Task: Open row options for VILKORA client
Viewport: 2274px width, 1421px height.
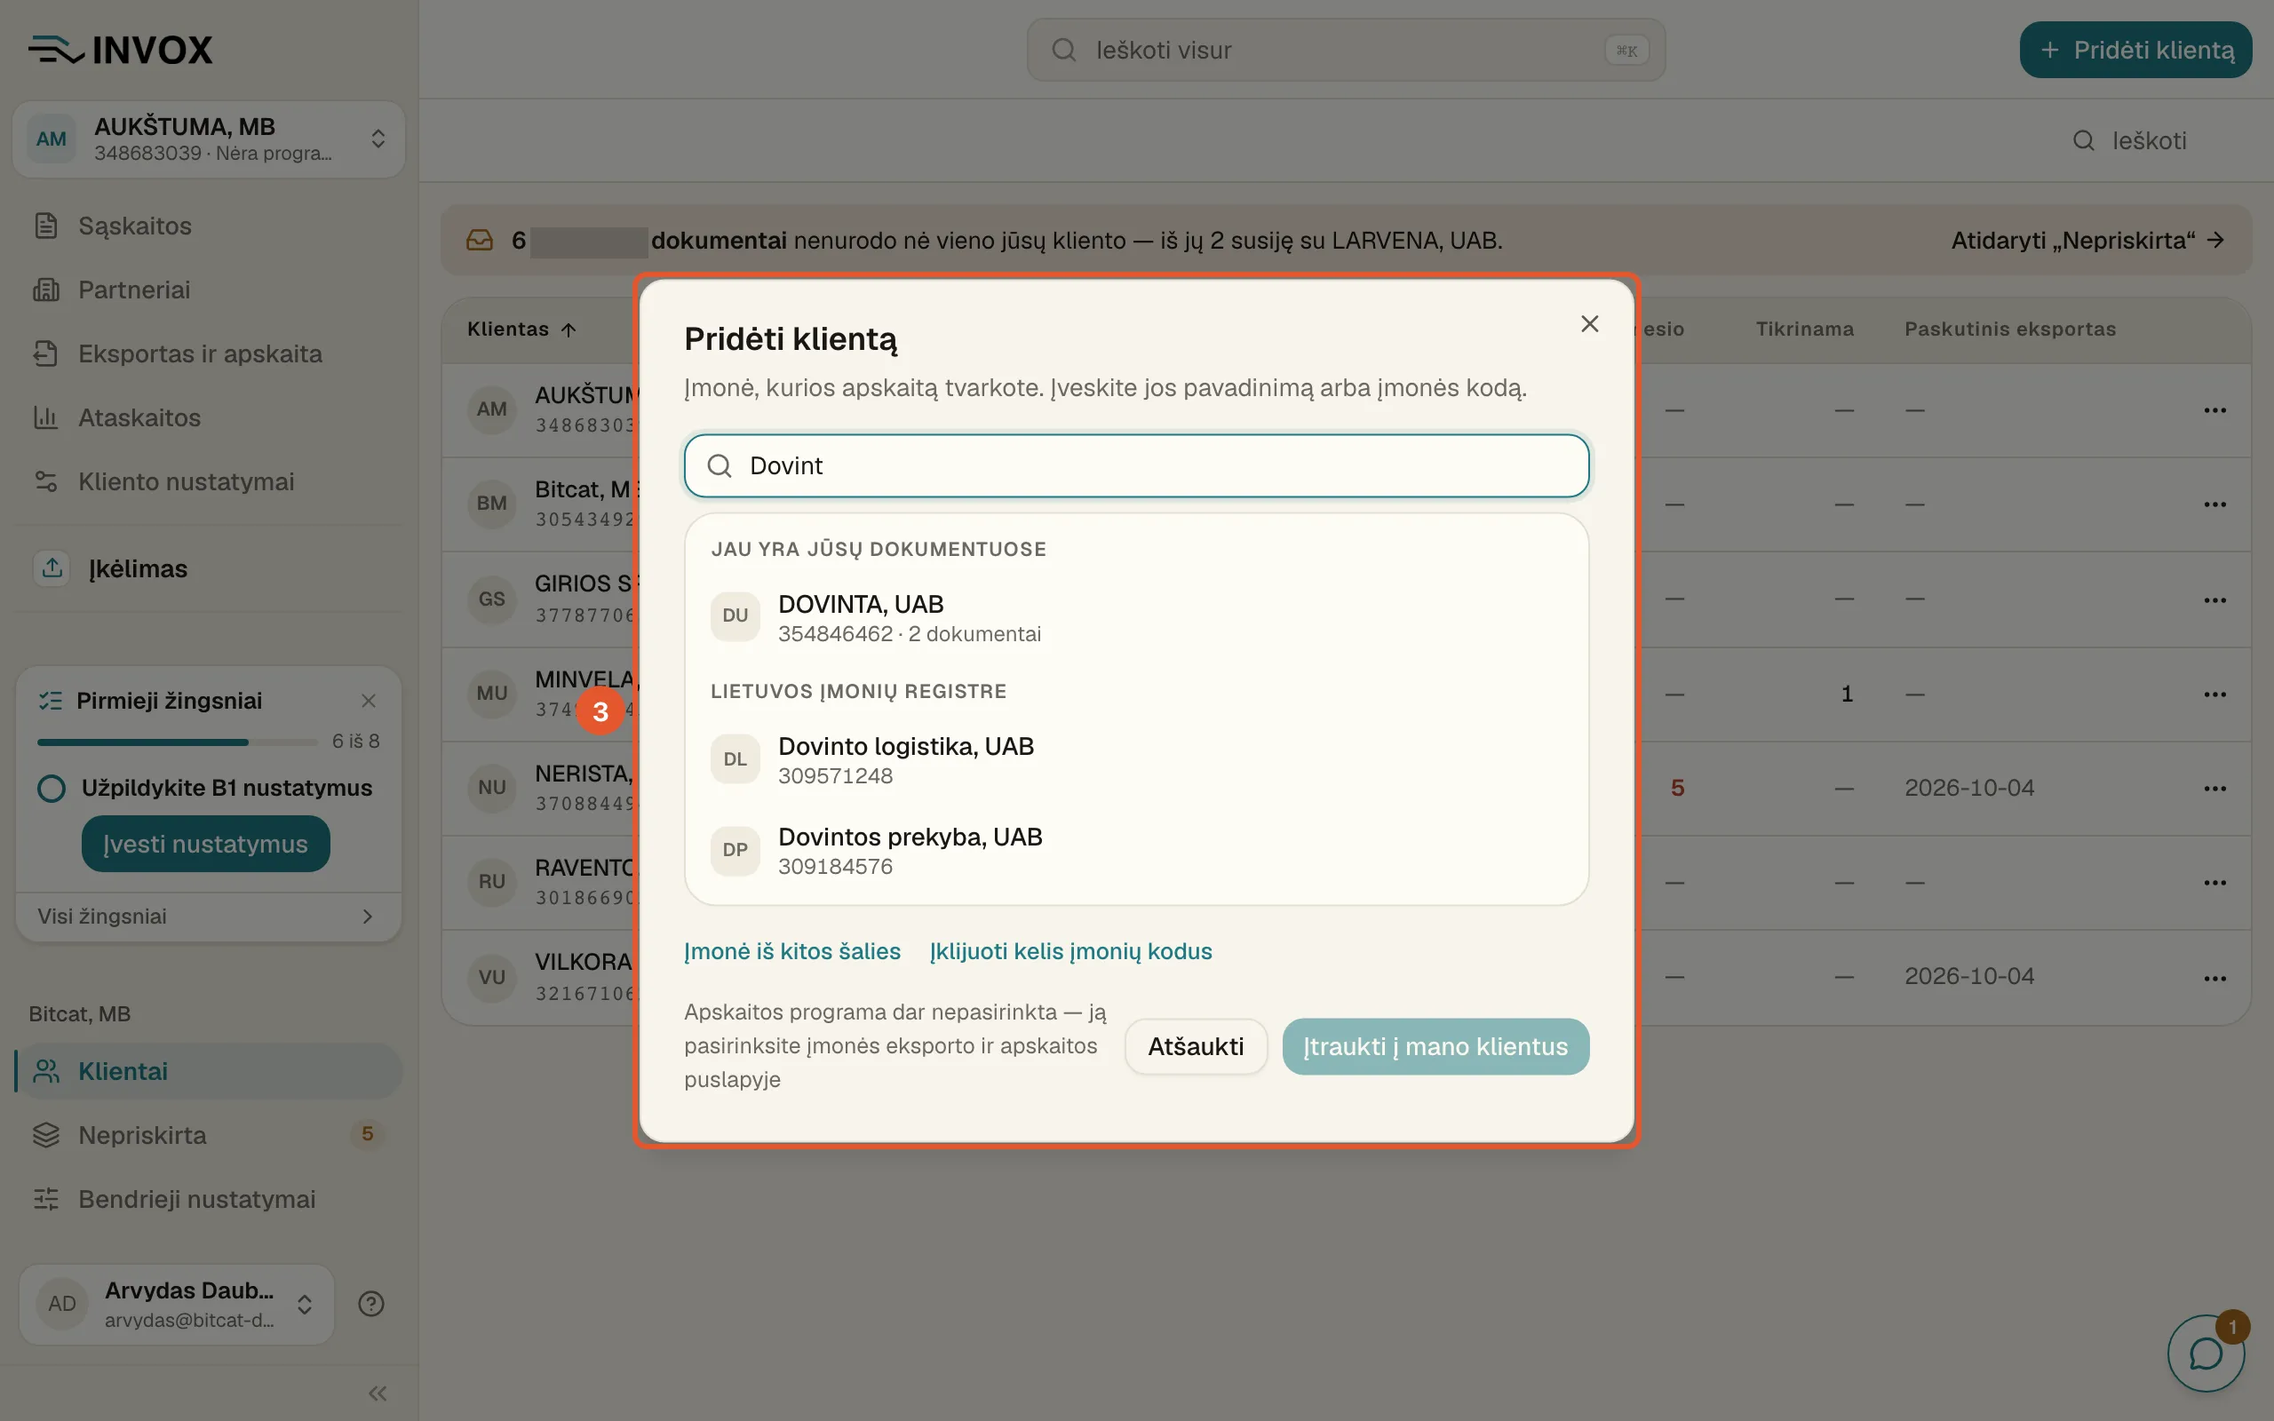Action: point(2214,979)
